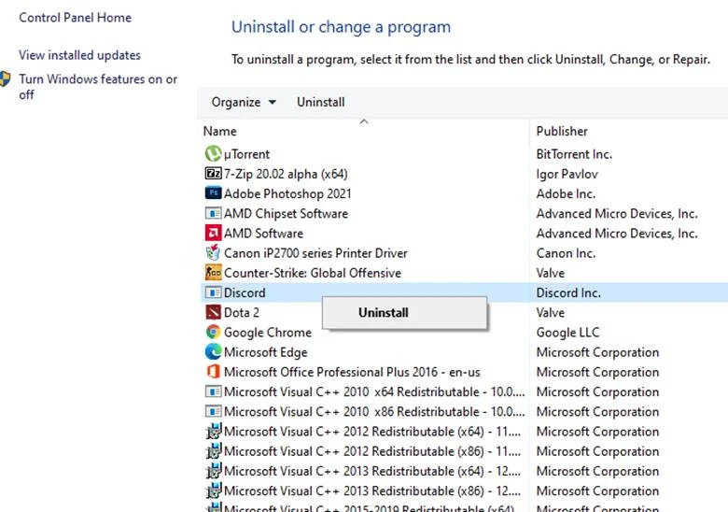Viewport: 728px width, 512px height.
Task: Click the µTorrent program icon
Action: 213,154
